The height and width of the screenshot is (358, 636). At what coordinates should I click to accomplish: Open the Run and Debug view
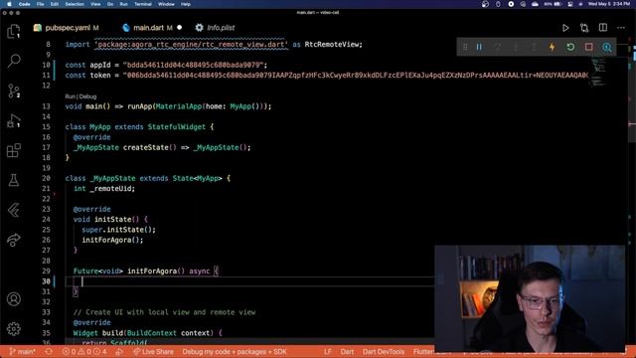click(x=14, y=121)
